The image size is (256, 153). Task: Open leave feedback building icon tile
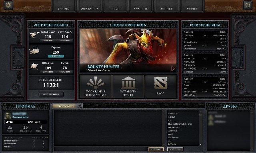click(128, 86)
